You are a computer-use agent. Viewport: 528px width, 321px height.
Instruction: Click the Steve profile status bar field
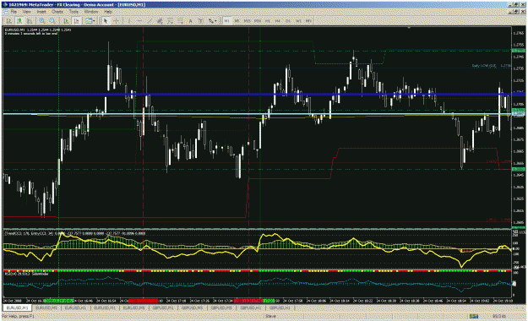pos(270,316)
